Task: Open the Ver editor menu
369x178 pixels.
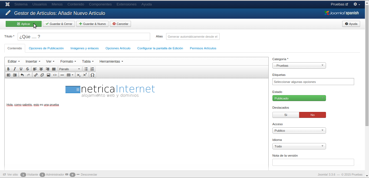Action: click(50, 62)
